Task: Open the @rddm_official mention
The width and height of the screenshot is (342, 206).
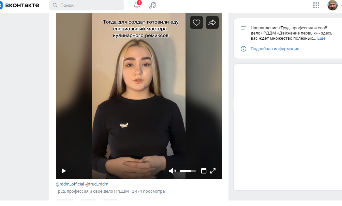Action: [x=70, y=184]
